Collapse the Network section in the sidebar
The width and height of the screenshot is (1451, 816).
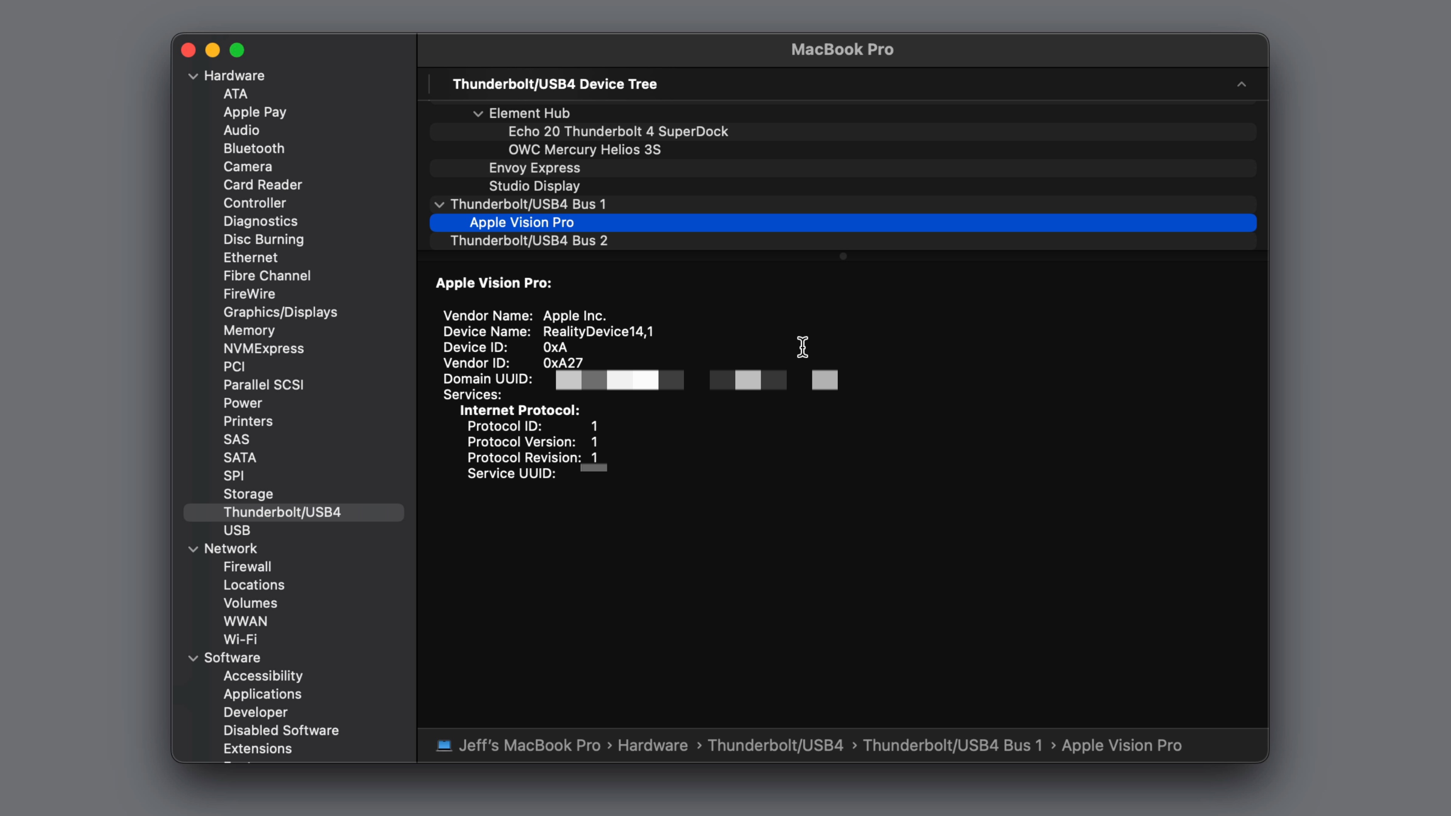pyautogui.click(x=193, y=549)
